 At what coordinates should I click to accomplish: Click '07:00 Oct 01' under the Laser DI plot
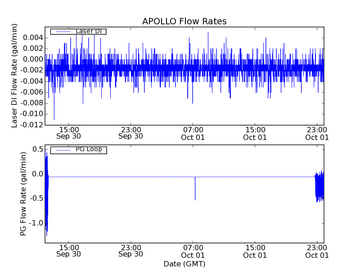193,134
